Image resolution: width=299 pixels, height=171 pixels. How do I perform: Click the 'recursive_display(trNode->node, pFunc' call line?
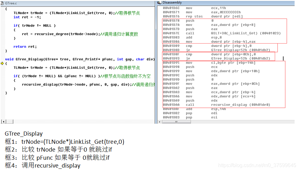[88, 85]
